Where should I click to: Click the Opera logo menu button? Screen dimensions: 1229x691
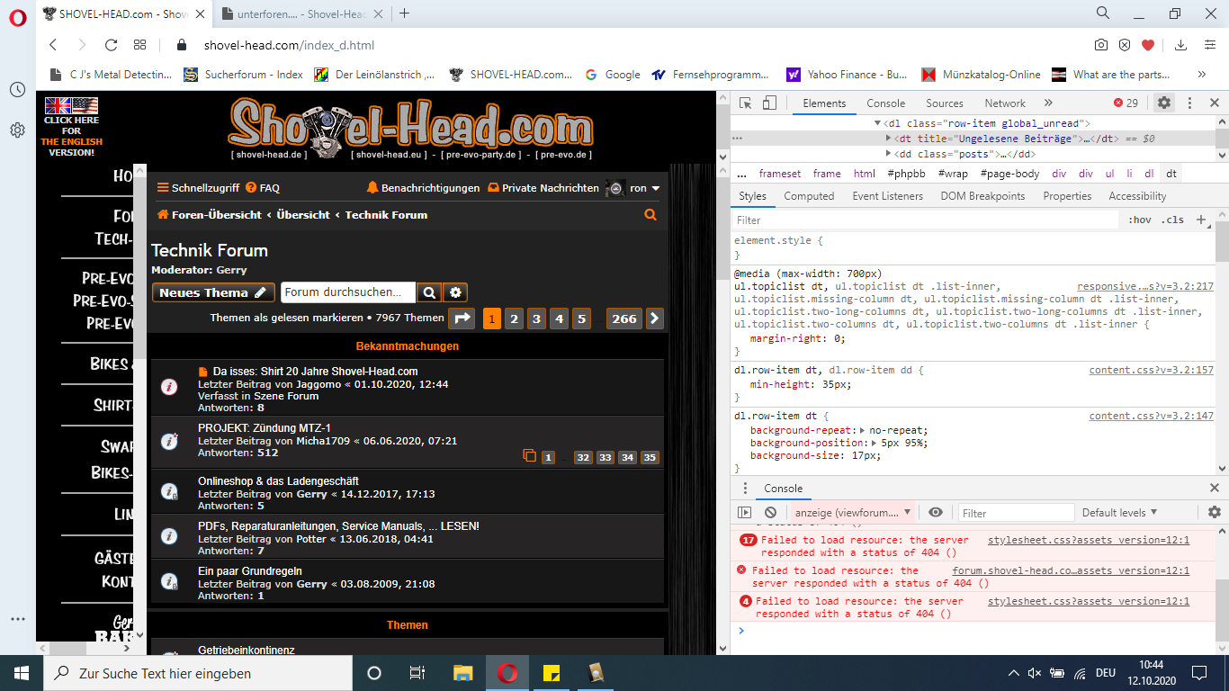(x=18, y=17)
